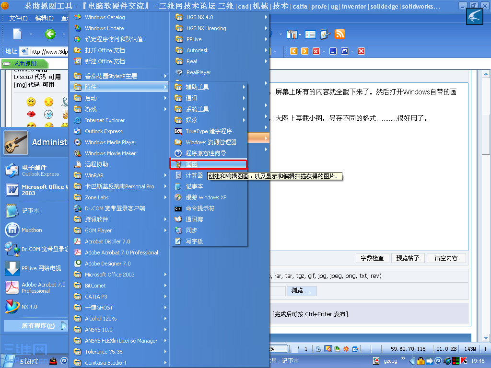The image size is (491, 368).
Task: Expand 娱乐 entertainment submenu
Action: tap(208, 120)
